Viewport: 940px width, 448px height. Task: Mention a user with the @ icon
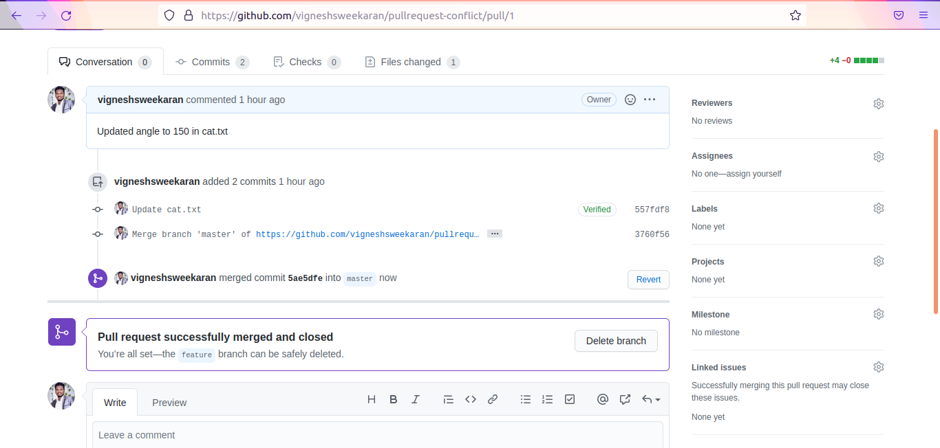coord(603,399)
